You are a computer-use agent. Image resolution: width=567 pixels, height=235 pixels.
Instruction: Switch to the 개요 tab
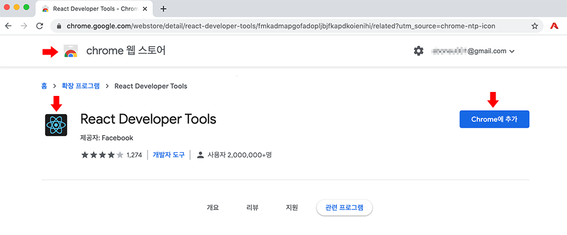pos(213,208)
